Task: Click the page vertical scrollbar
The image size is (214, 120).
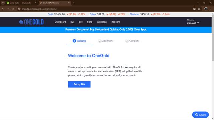Action: tap(213, 38)
